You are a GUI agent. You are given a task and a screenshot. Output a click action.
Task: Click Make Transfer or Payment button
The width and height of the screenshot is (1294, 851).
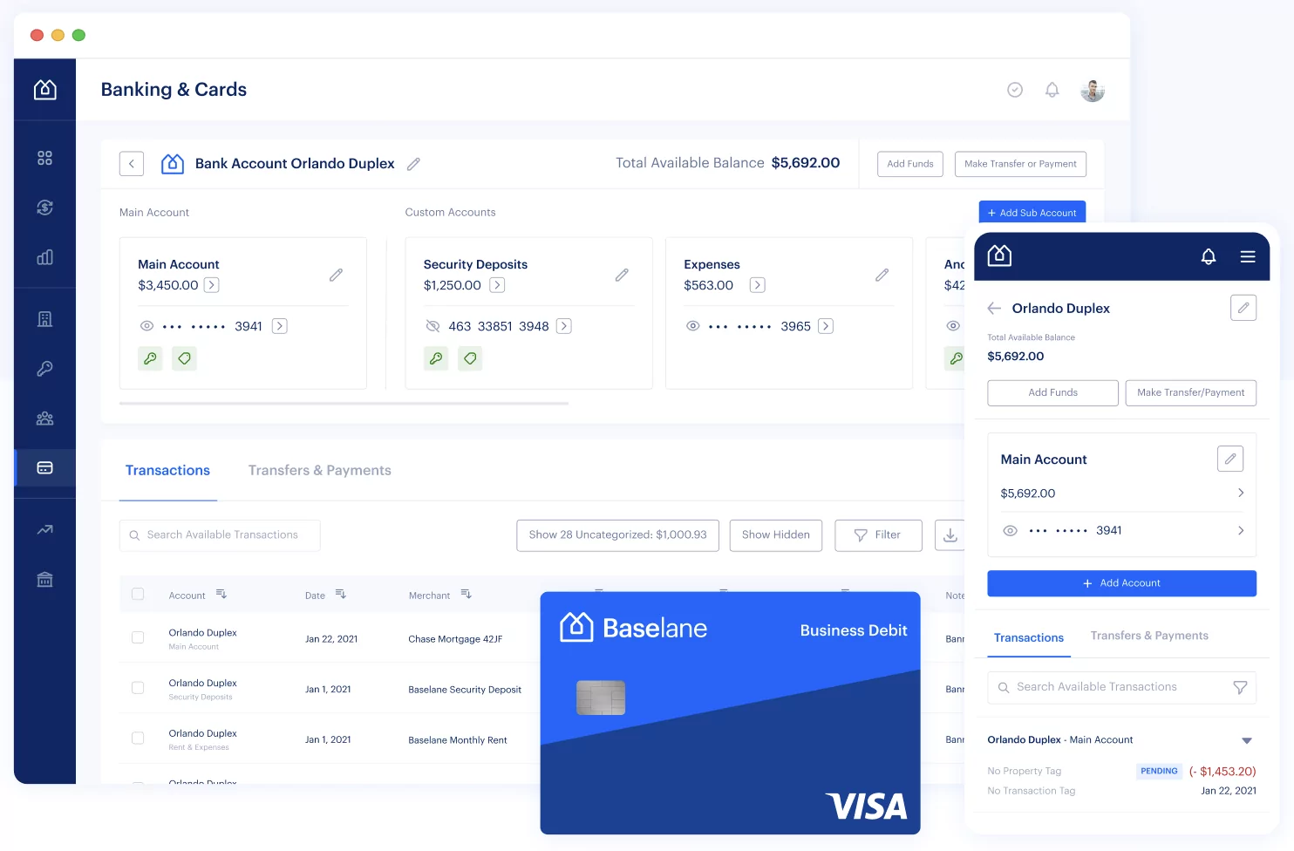point(1020,164)
